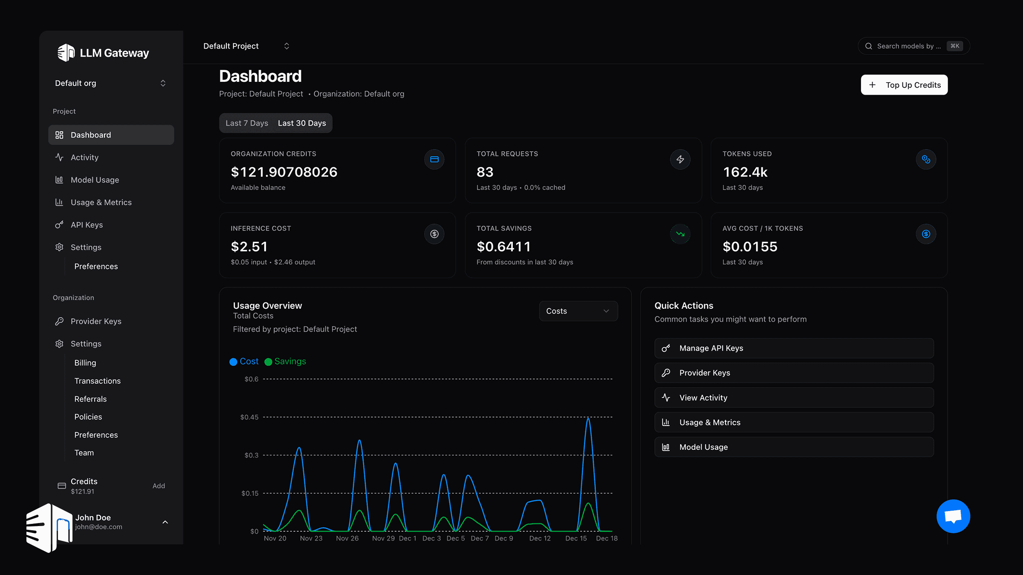Click Add next to Credits balance
This screenshot has width=1023, height=575.
point(159,486)
